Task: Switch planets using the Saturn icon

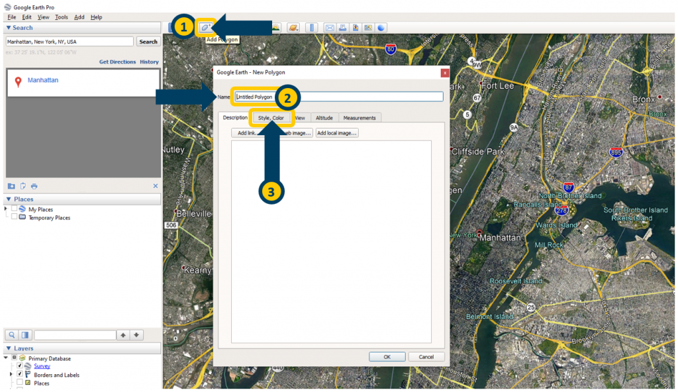Action: click(x=293, y=27)
